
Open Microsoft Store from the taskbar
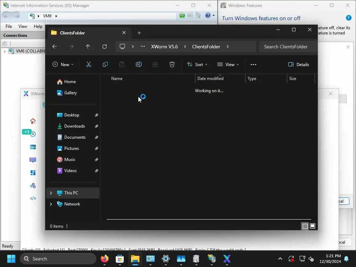120,259
